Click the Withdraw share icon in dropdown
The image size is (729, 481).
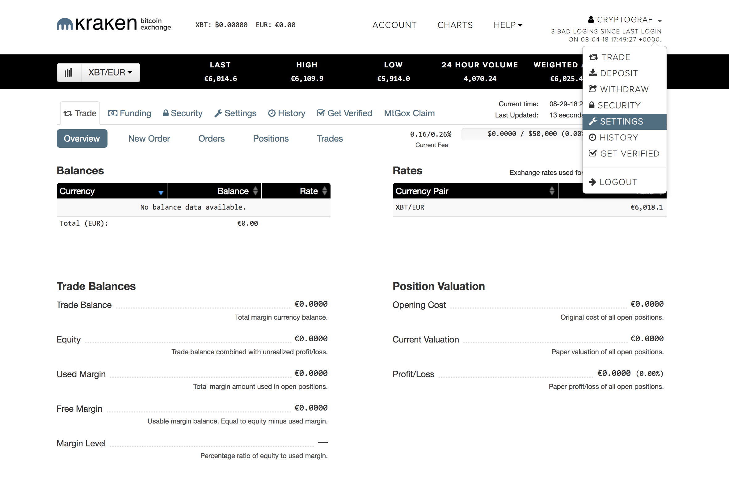click(592, 89)
